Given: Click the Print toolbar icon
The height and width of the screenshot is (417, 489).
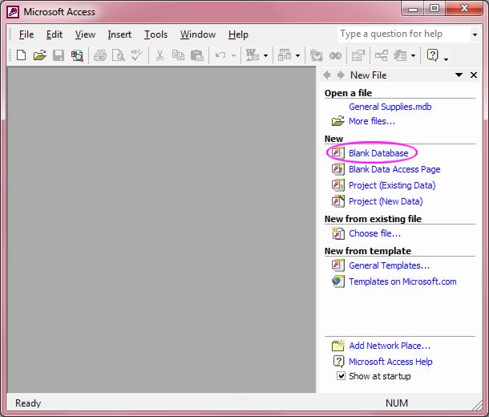Looking at the screenshot, I should point(99,55).
